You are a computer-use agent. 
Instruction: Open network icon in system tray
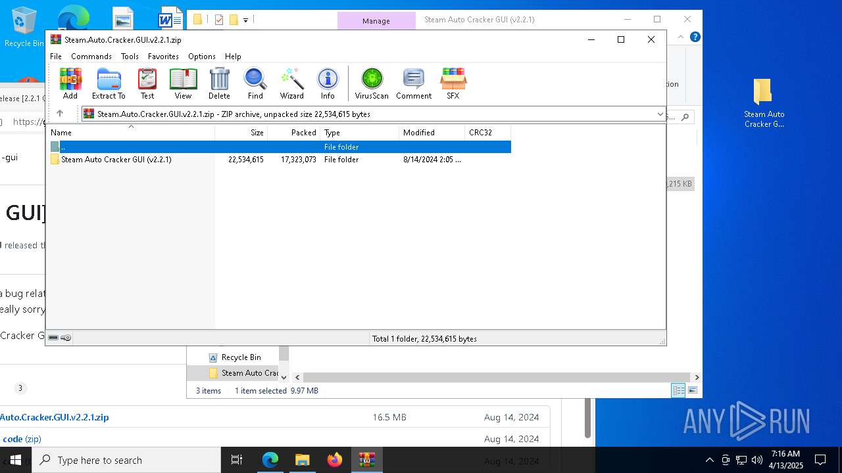(741, 460)
